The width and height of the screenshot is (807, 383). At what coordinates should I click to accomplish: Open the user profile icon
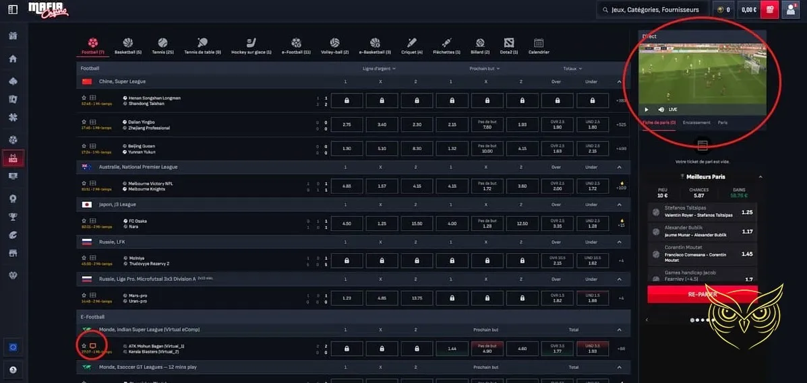coord(790,9)
